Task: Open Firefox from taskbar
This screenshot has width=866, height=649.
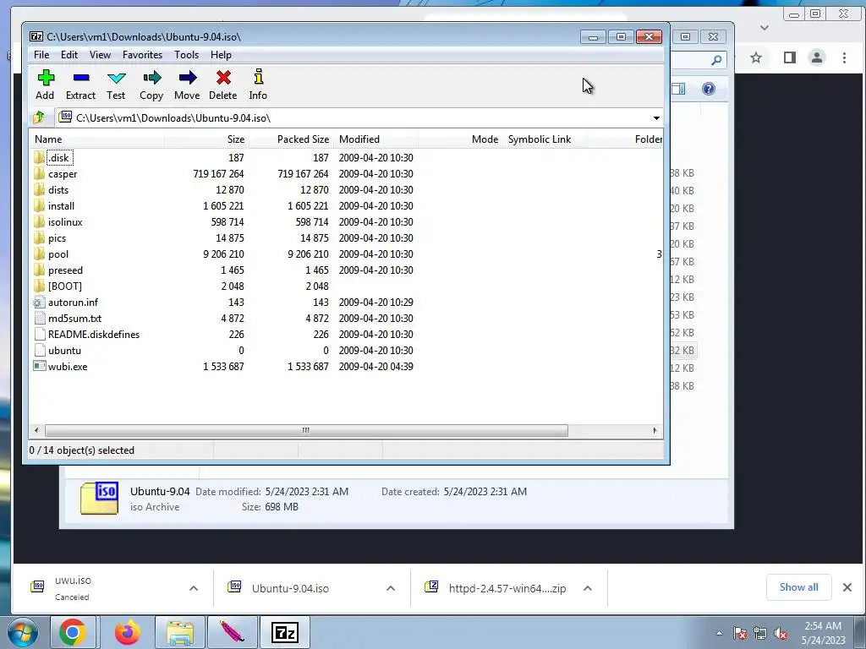Action: [x=128, y=632]
